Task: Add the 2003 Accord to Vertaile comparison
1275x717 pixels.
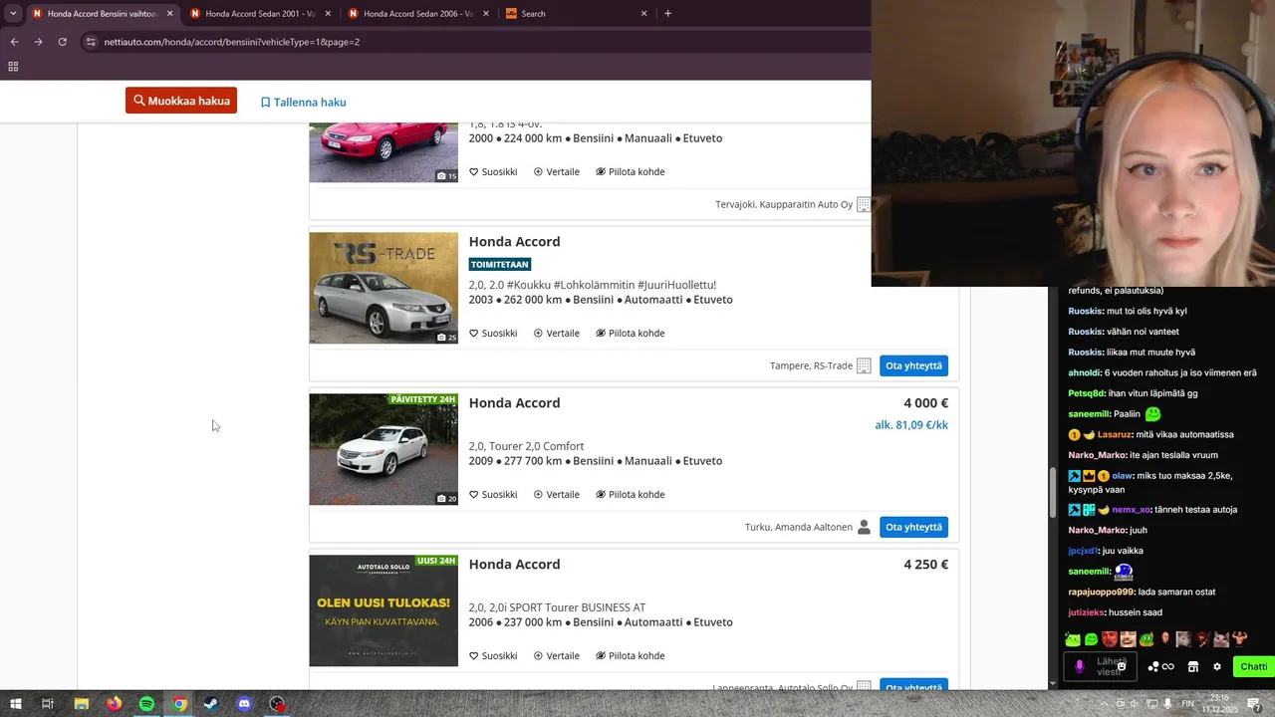Action: click(x=556, y=333)
